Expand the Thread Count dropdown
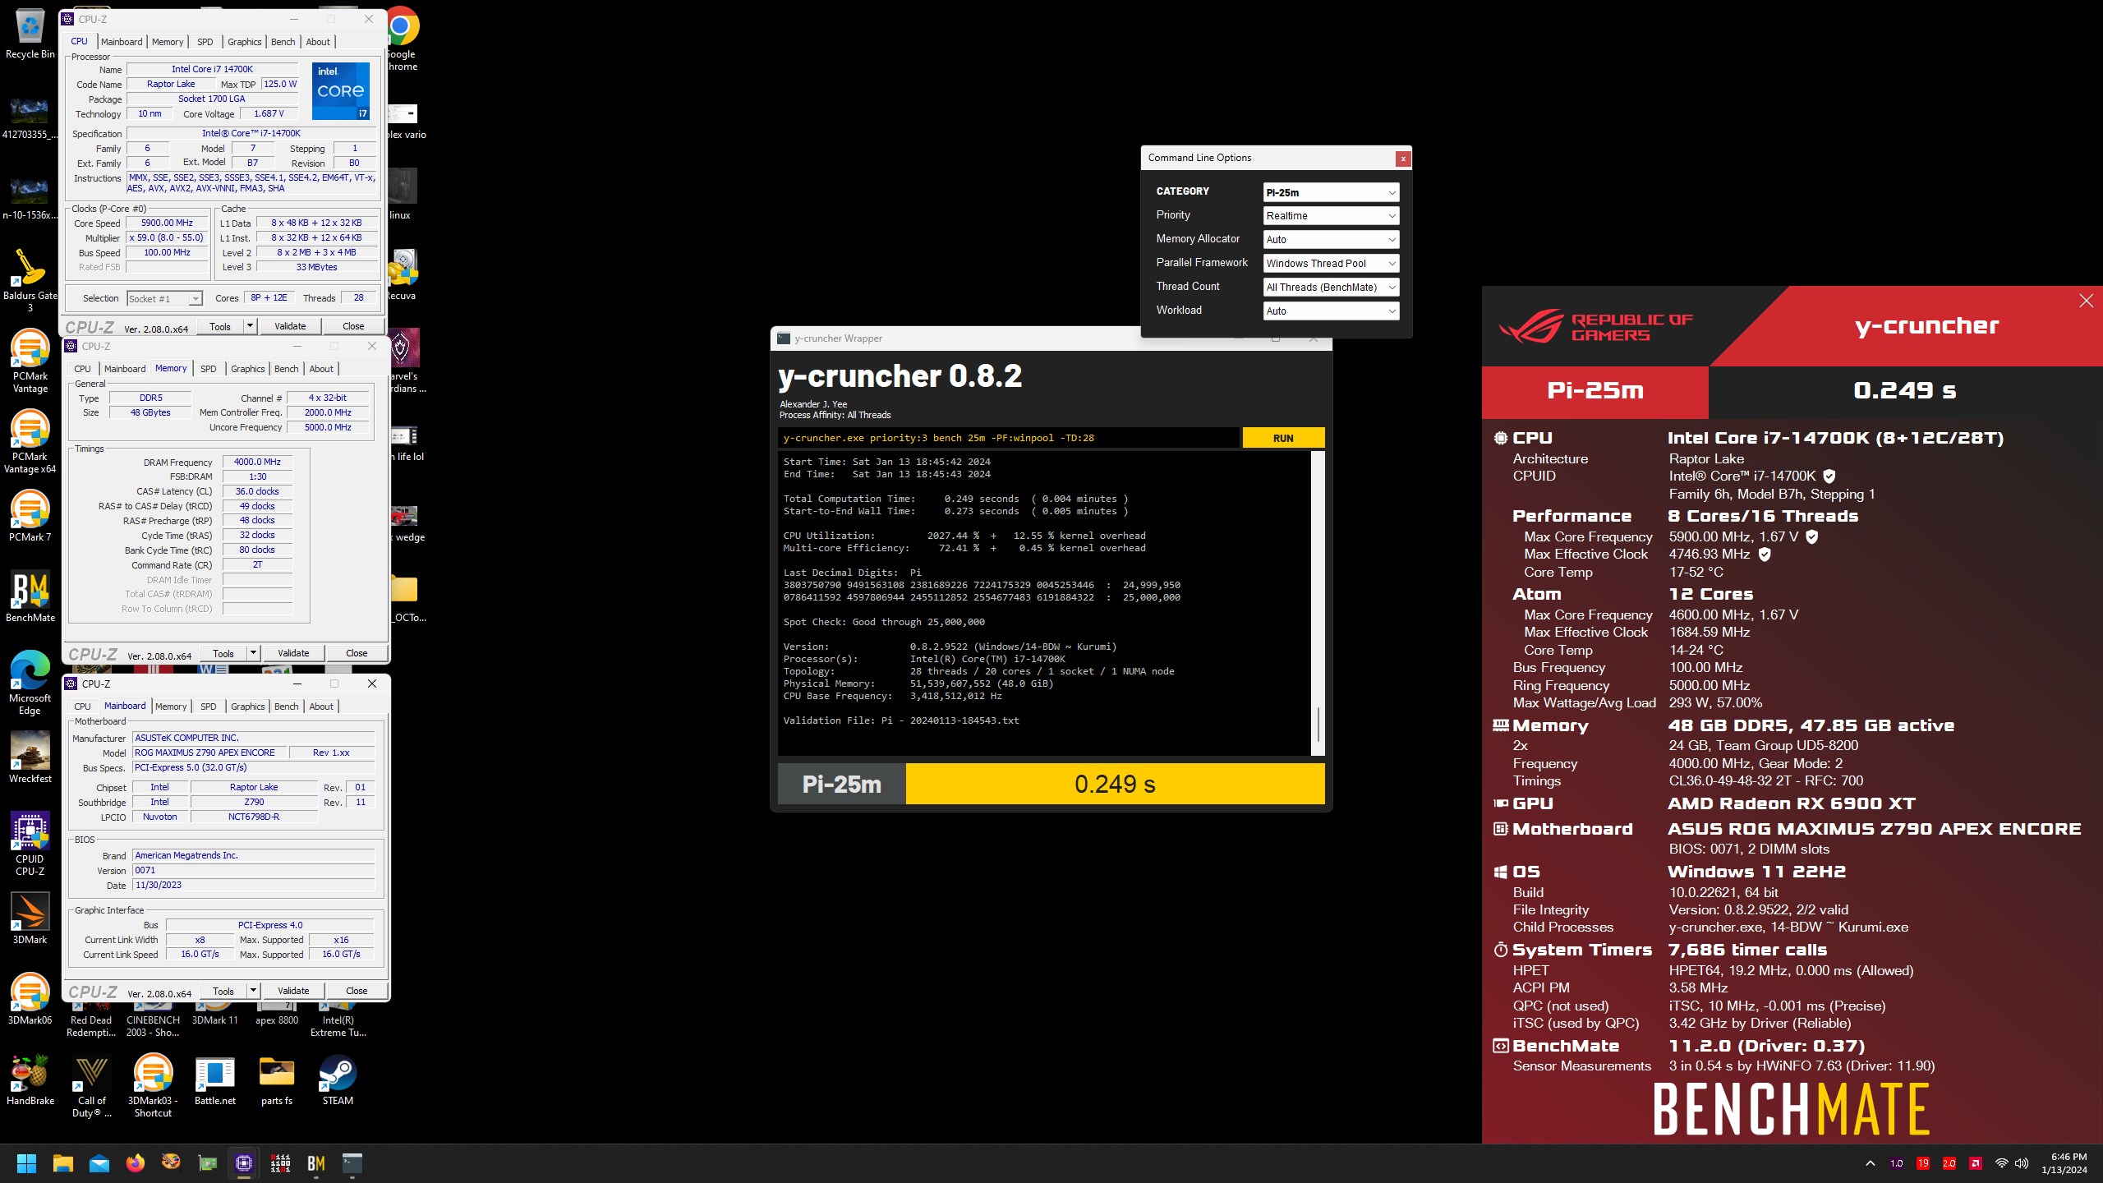Viewport: 2103px width, 1183px height. (x=1331, y=287)
